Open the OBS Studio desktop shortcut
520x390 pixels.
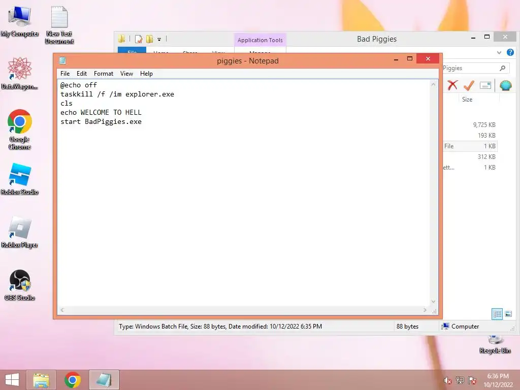(20, 285)
